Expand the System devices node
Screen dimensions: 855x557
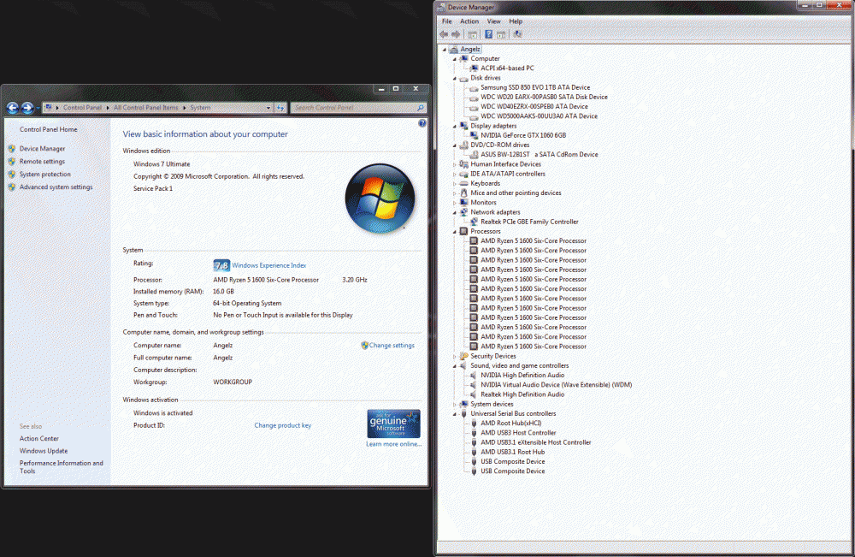(455, 404)
